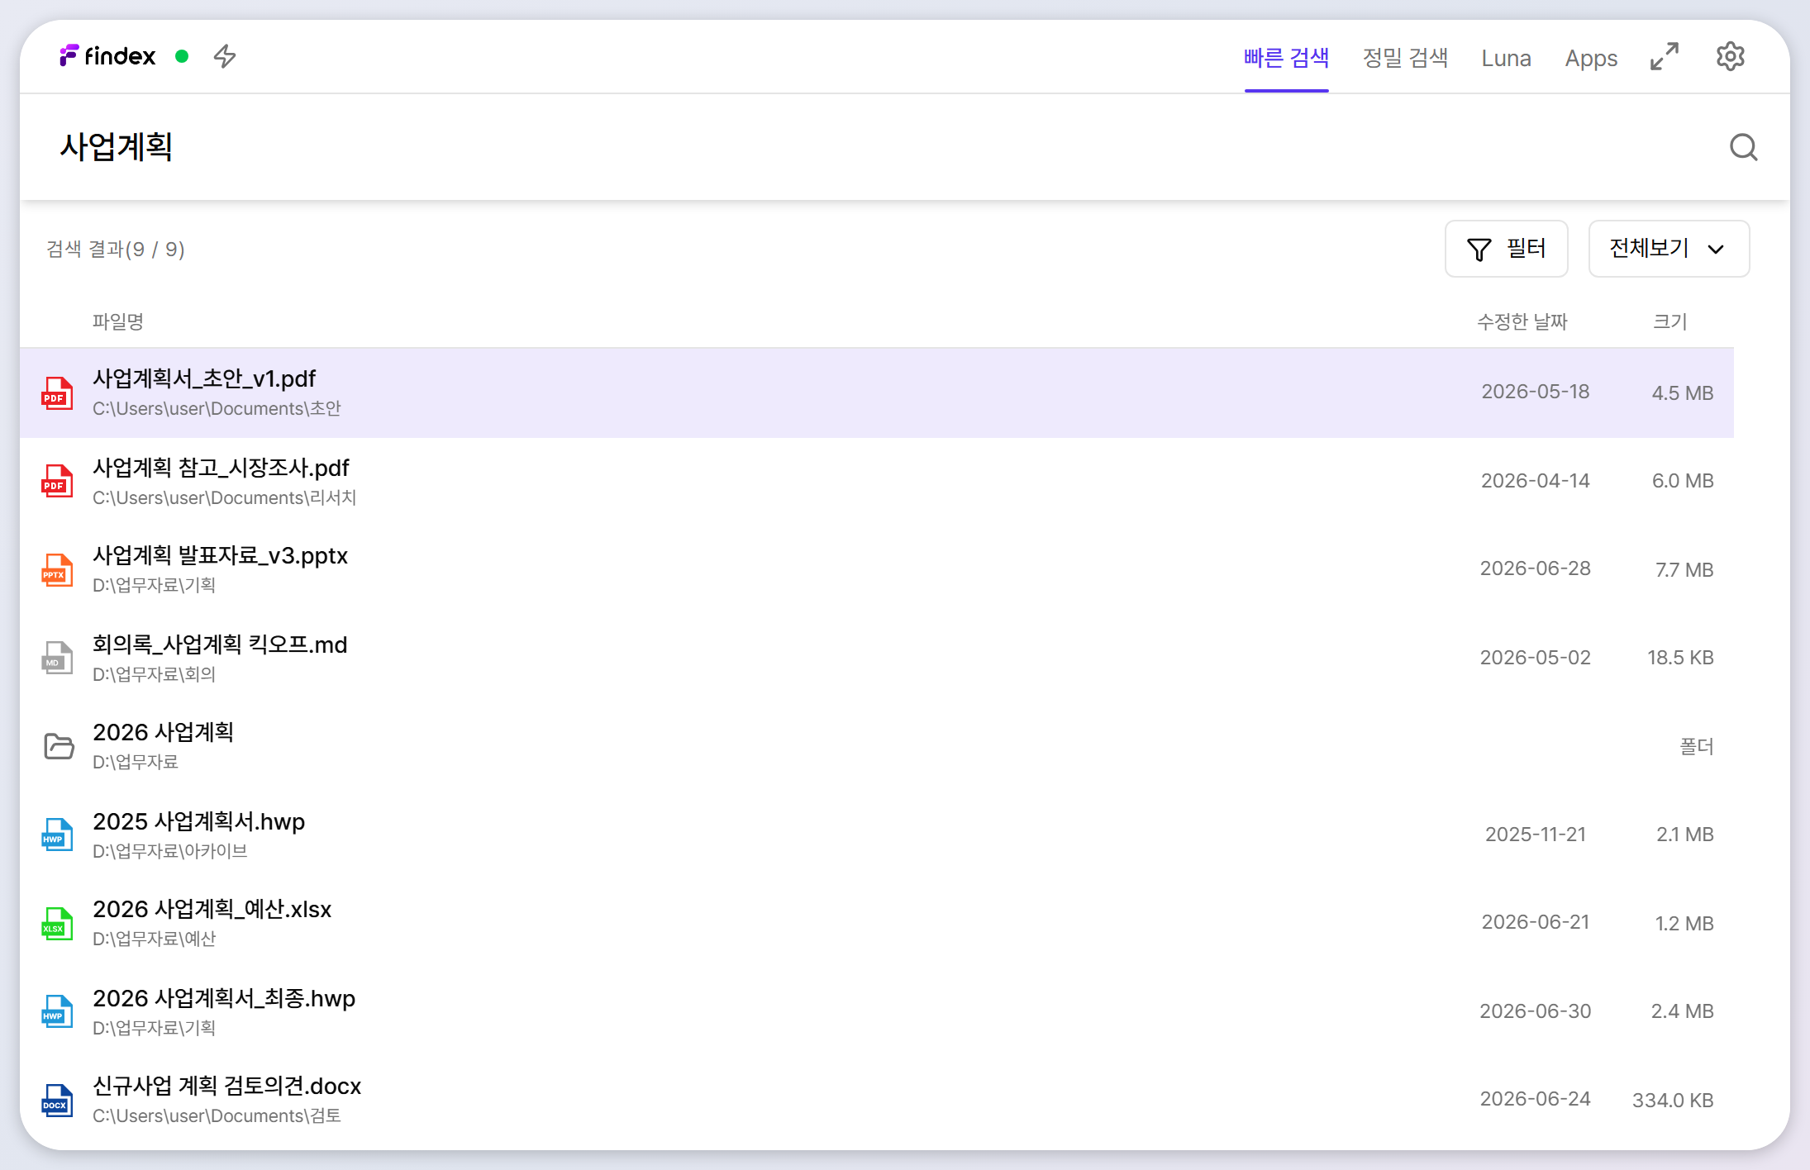Image resolution: width=1810 pixels, height=1170 pixels.
Task: Click PPTX icon of 사업계획 발표자료_v3.pptx
Action: click(x=57, y=569)
